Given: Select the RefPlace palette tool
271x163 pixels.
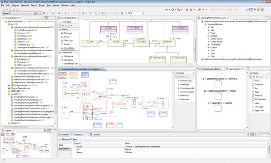Looking at the screenshot, I should (257, 95).
